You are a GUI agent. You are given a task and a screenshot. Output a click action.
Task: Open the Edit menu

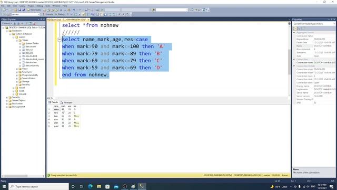(x=8, y=6)
